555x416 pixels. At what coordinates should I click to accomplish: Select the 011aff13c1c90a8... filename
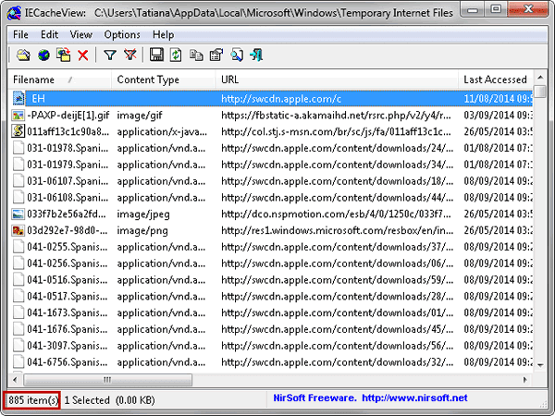coord(68,131)
